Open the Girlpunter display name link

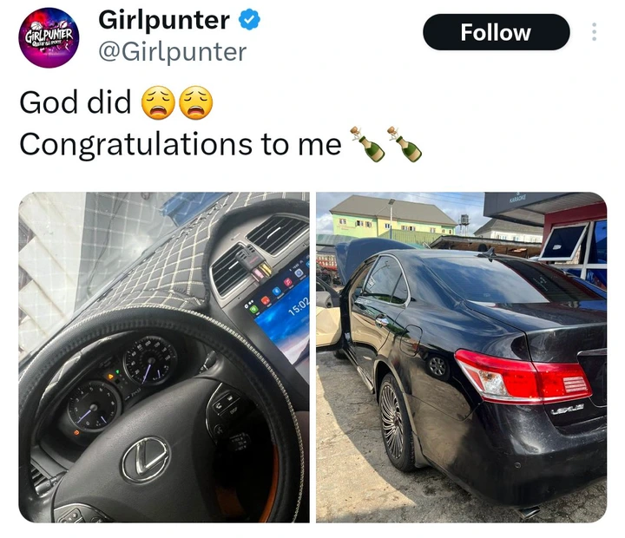(x=164, y=20)
